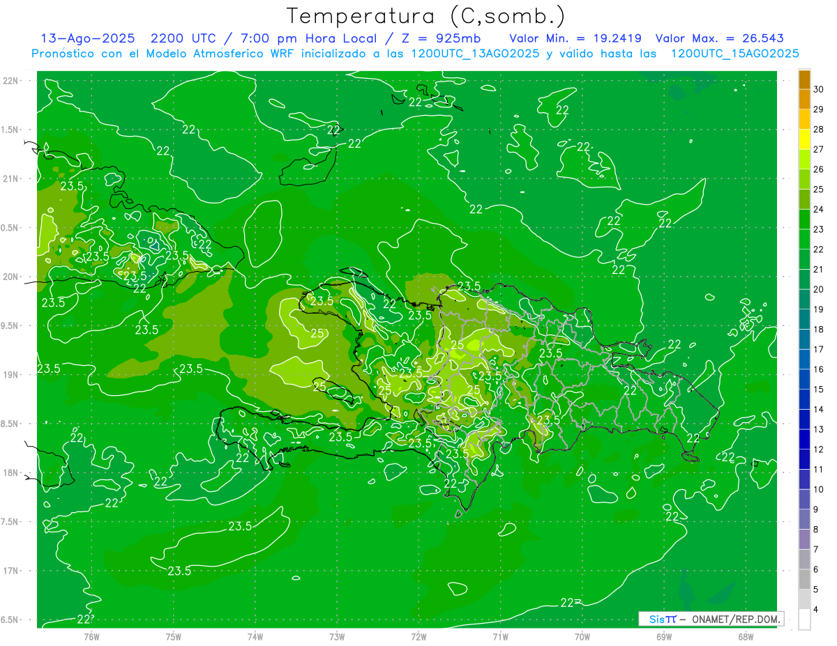This screenshot has width=837, height=646.
Task: Click the '69W' longitude axis label
Action: (663, 637)
